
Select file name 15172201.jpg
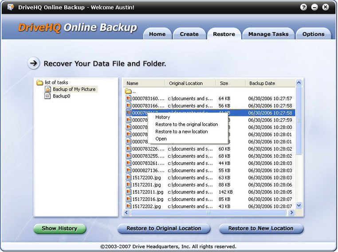tap(146, 185)
